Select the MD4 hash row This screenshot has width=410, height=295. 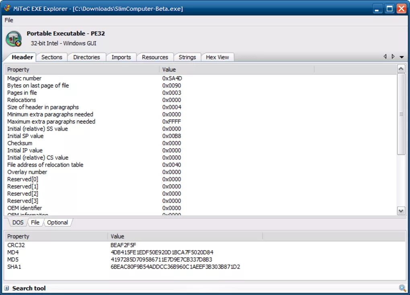pos(205,253)
